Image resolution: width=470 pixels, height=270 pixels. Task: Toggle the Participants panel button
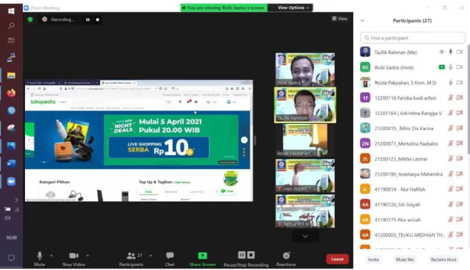coord(132,259)
